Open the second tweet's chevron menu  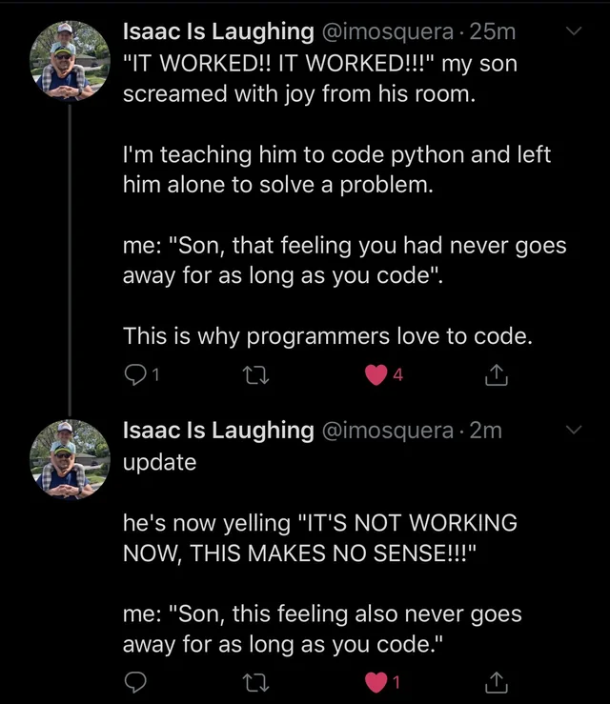pos(574,430)
